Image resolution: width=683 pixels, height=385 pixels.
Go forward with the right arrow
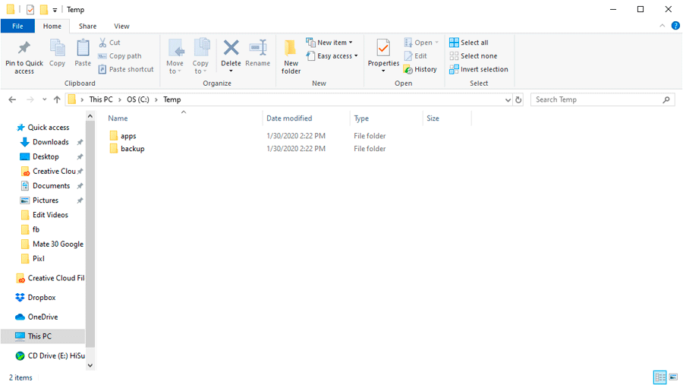pyautogui.click(x=30, y=99)
